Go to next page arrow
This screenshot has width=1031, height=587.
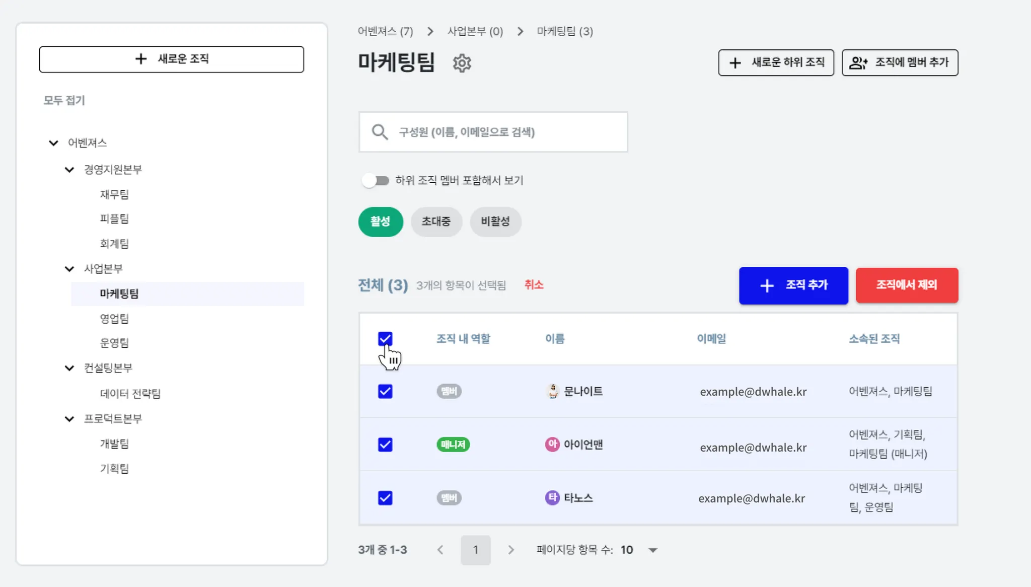pos(511,550)
